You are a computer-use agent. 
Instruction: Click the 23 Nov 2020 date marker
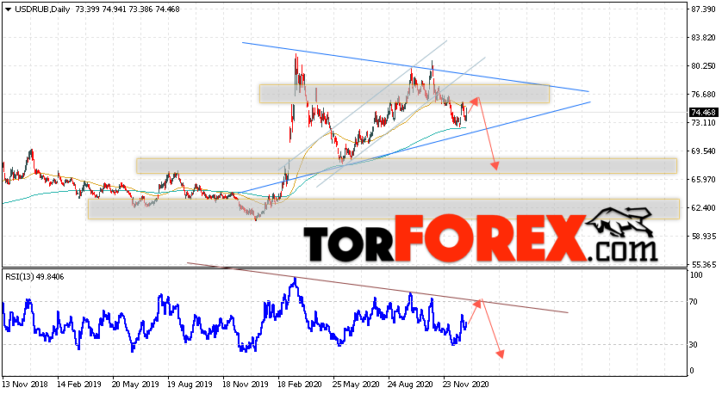pos(465,384)
